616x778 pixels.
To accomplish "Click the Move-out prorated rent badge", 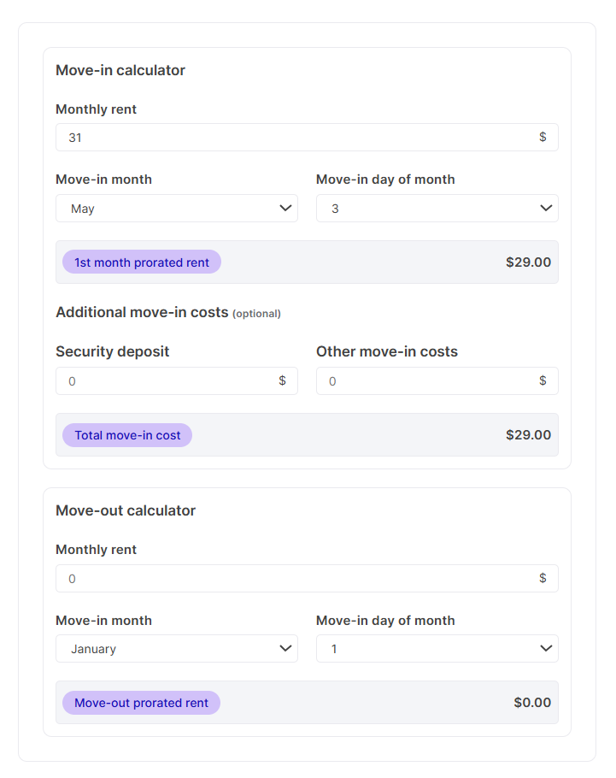I will [141, 703].
